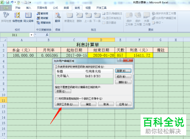Switch to the 视图 (View) tab
Screen dimensions: 190x139
point(88,8)
